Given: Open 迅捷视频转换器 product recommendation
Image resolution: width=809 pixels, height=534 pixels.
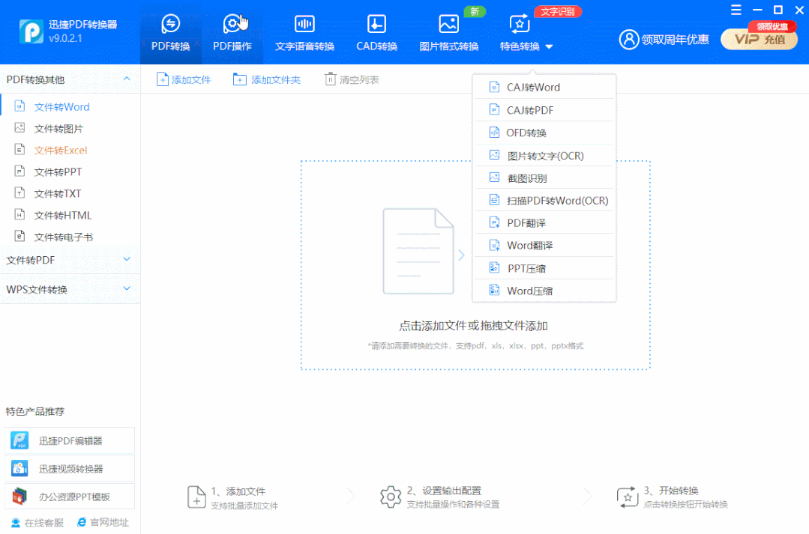Looking at the screenshot, I should click(x=70, y=469).
